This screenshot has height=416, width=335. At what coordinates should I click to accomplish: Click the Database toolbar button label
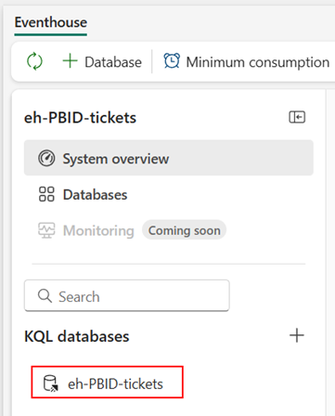coord(113,62)
